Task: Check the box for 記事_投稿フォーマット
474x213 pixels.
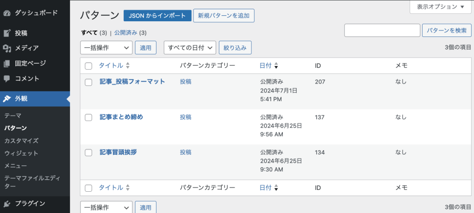Action: (x=89, y=82)
